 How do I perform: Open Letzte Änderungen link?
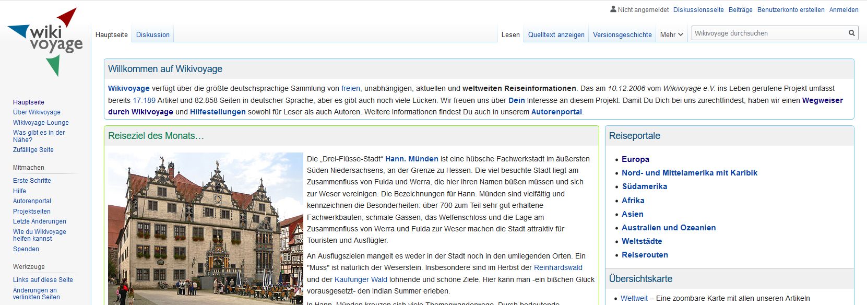40,221
